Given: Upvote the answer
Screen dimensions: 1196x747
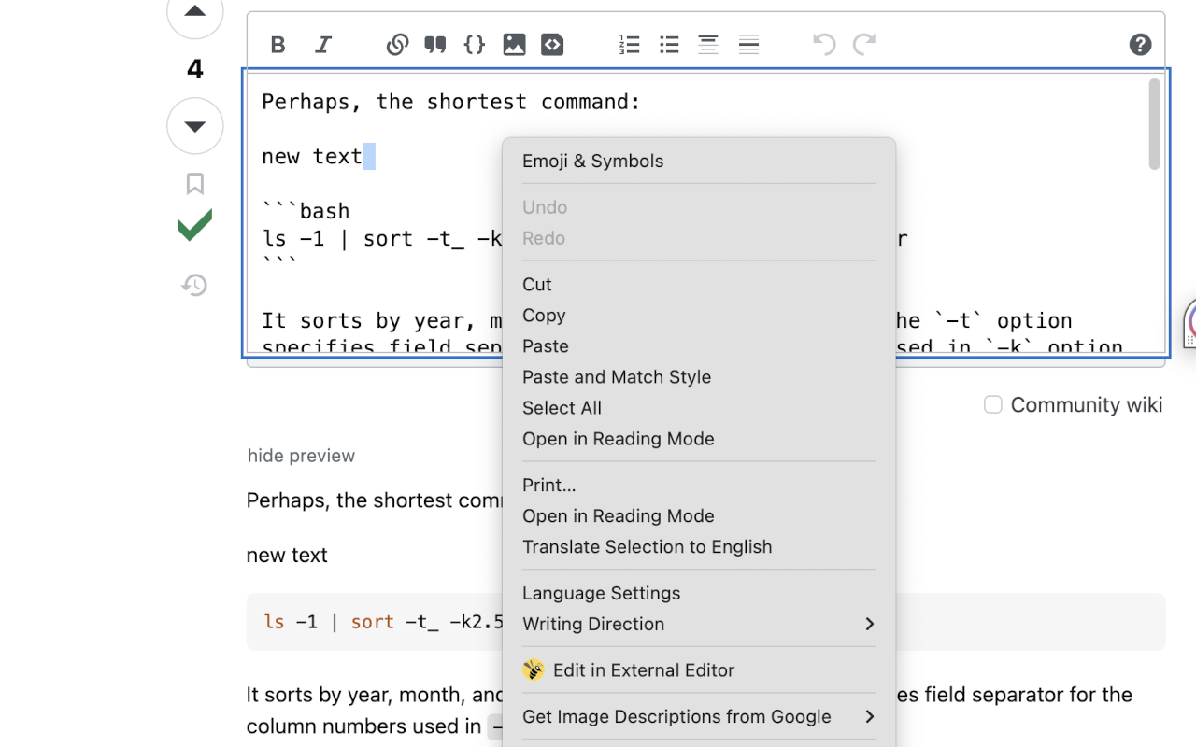Looking at the screenshot, I should 194,13.
